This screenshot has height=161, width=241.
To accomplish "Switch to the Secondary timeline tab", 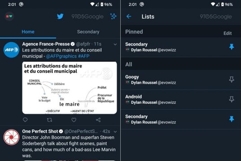I will 88,32.
